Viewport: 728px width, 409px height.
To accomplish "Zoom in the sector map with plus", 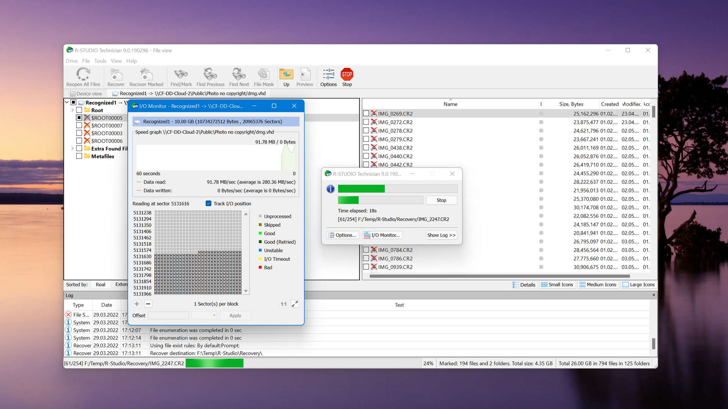I will click(x=137, y=304).
